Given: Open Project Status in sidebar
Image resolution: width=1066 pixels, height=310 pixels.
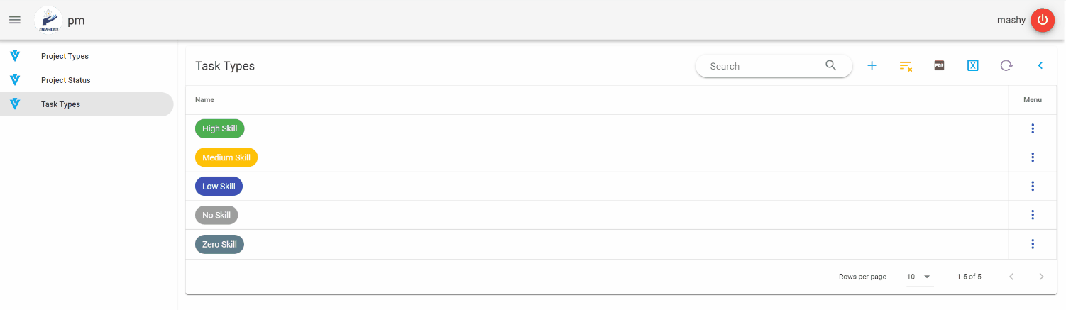Looking at the screenshot, I should 66,80.
